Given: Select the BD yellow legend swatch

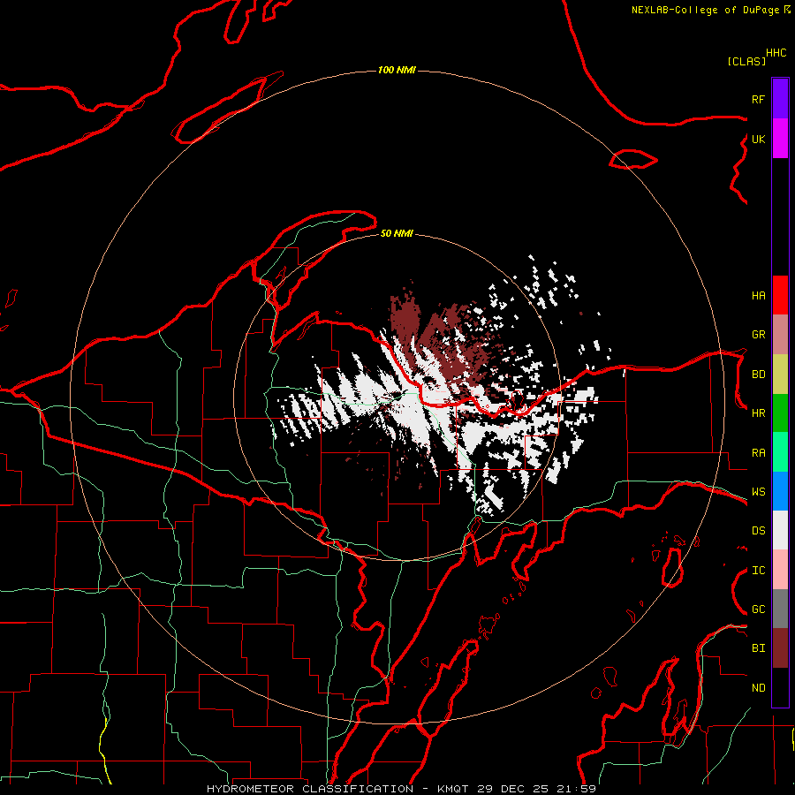Looking at the screenshot, I should (x=780, y=375).
